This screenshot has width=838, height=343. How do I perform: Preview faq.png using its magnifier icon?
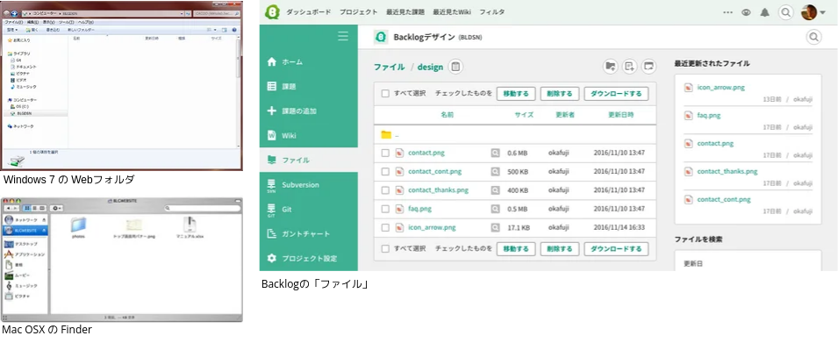(496, 209)
